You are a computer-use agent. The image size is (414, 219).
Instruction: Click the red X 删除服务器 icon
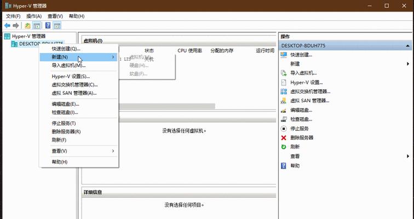coord(284,137)
